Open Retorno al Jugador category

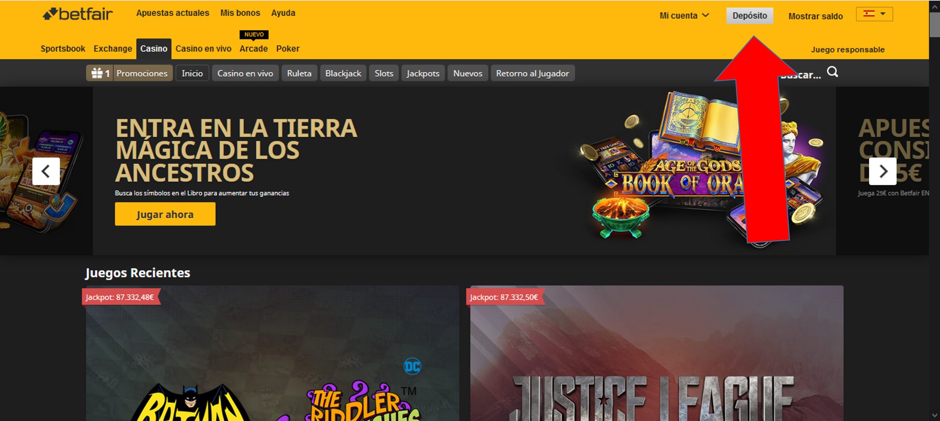click(533, 73)
